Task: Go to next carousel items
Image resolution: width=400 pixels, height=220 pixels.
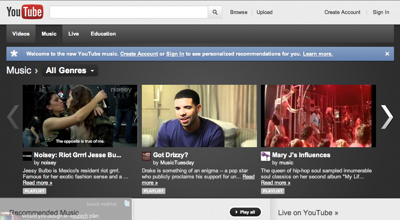Action: pos(387,117)
